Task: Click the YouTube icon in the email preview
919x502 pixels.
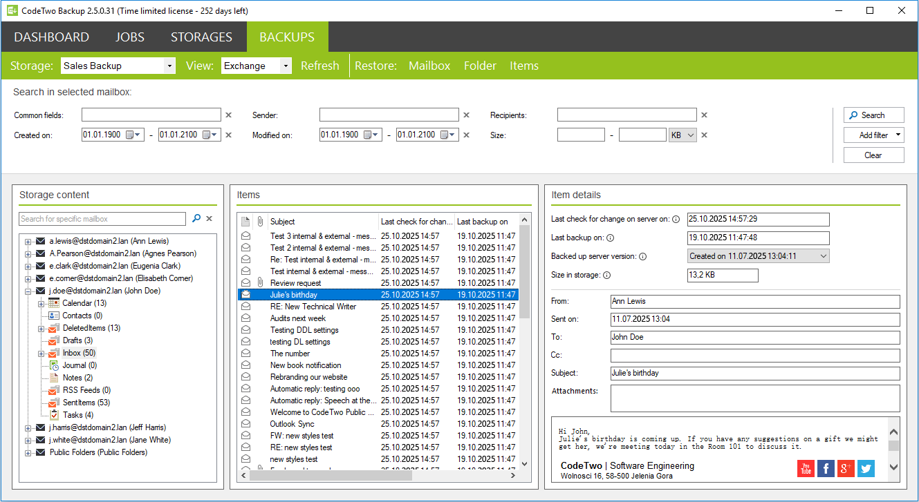Action: tap(806, 469)
